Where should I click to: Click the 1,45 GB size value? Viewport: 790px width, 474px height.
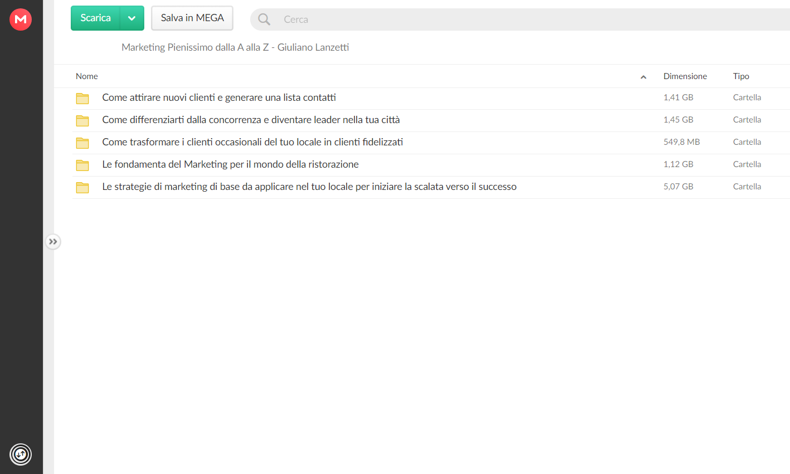(x=678, y=120)
